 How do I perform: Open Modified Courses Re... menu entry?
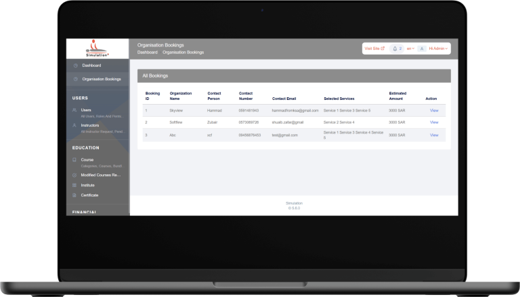click(x=101, y=175)
